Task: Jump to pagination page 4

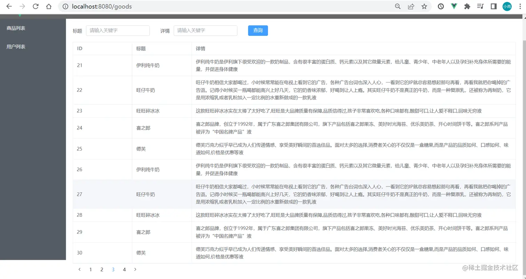Action: tap(124, 269)
